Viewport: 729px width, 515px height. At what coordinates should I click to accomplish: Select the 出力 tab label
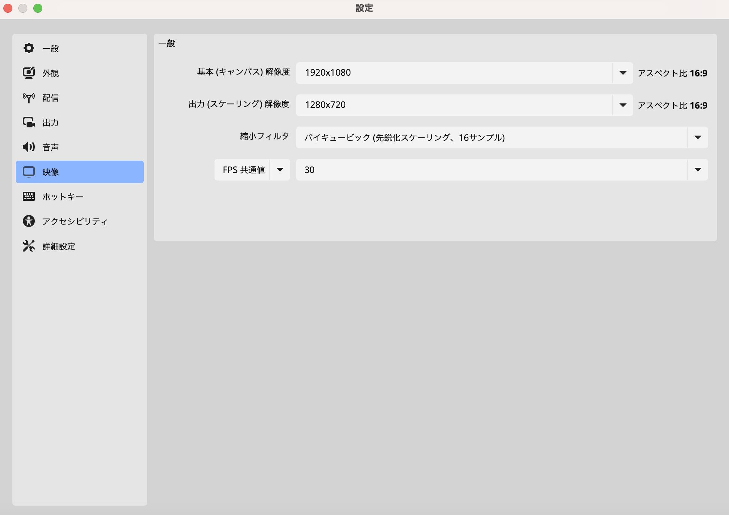coord(51,122)
